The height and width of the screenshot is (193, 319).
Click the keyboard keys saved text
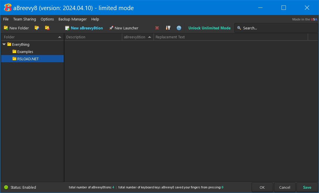(171, 187)
